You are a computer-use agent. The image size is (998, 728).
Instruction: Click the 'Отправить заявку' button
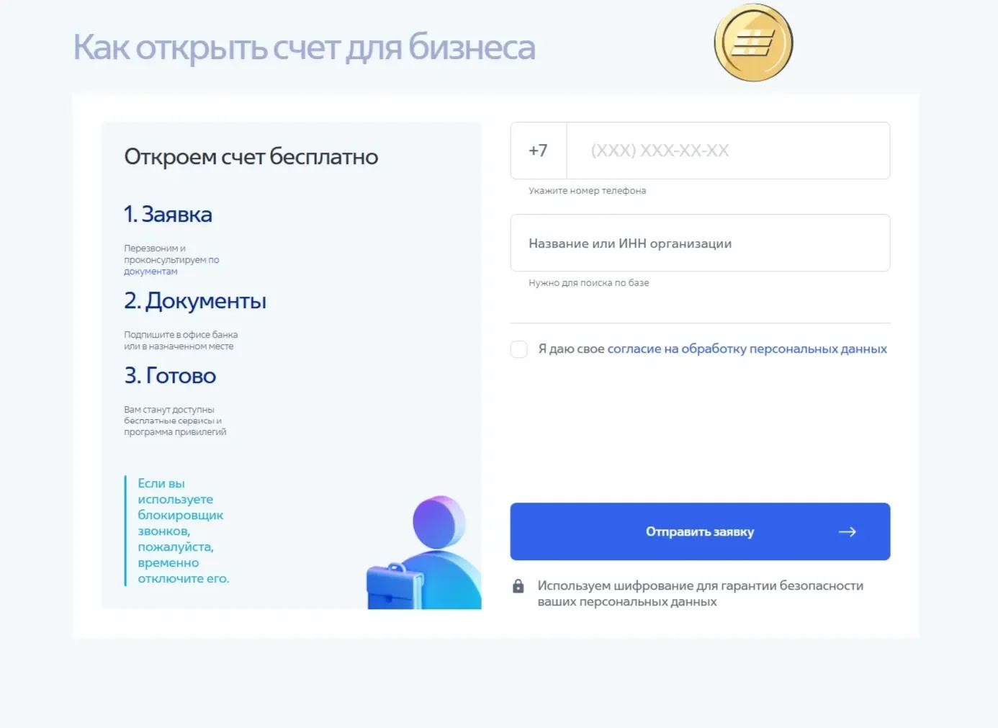(700, 531)
